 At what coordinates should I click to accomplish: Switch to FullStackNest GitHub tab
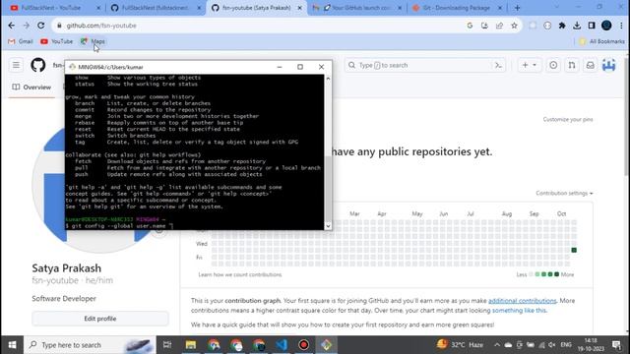coord(155,8)
